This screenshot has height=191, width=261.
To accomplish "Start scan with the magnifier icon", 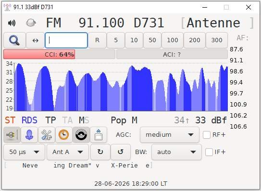I will point(14,40).
